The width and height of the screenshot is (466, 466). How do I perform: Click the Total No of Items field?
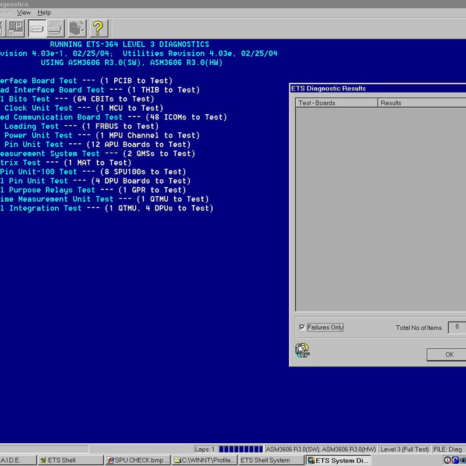click(457, 327)
